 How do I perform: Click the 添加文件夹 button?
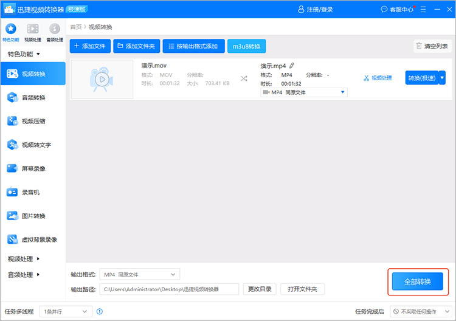(137, 46)
